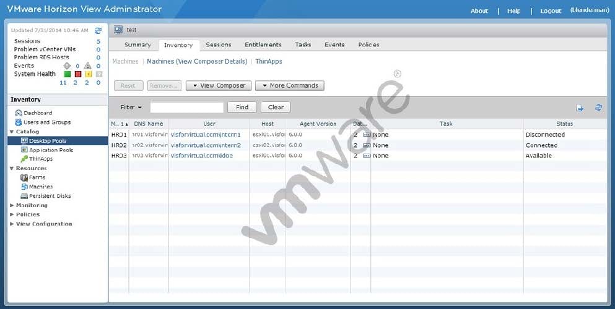
Task: Click the datastore icon in HR03 row
Action: 367,155
